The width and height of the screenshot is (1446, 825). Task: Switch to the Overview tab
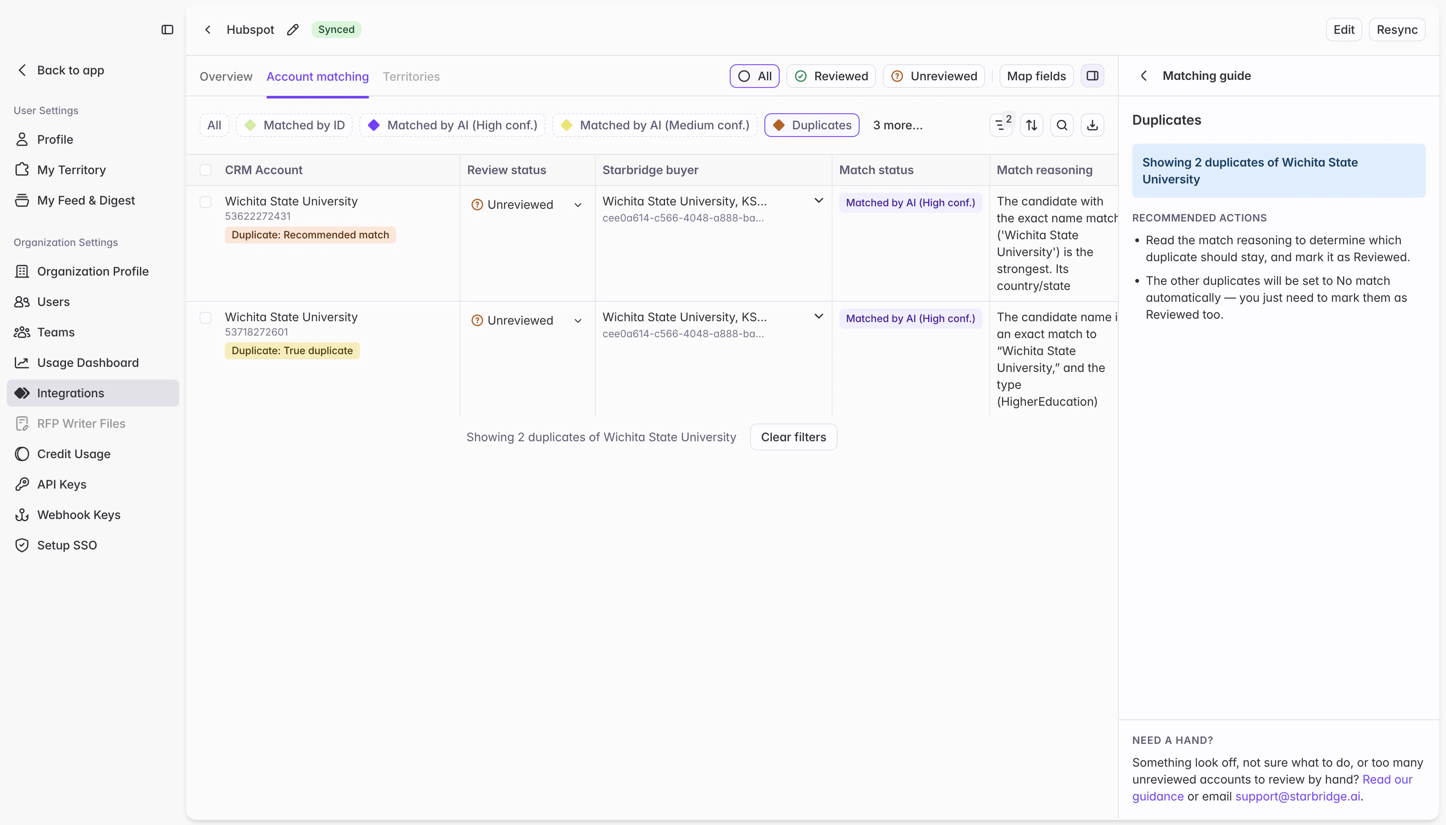(x=226, y=76)
